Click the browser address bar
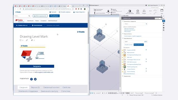 pyautogui.click(x=48, y=9)
